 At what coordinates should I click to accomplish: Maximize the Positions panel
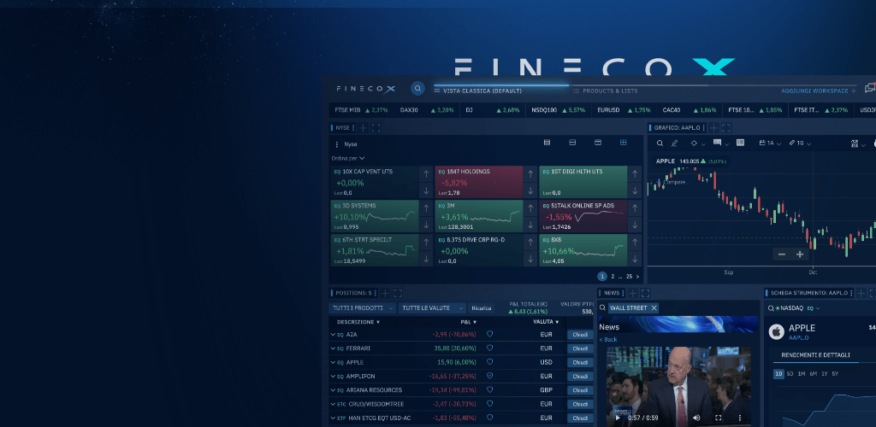398,293
